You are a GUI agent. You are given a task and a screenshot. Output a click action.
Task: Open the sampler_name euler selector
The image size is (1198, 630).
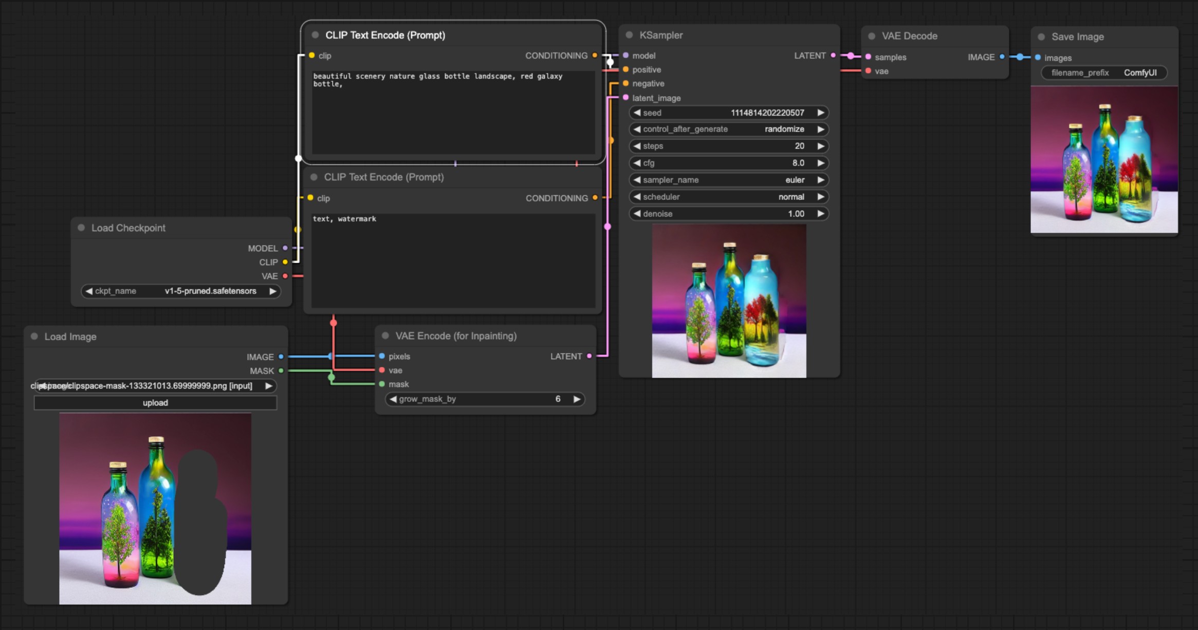pos(729,180)
